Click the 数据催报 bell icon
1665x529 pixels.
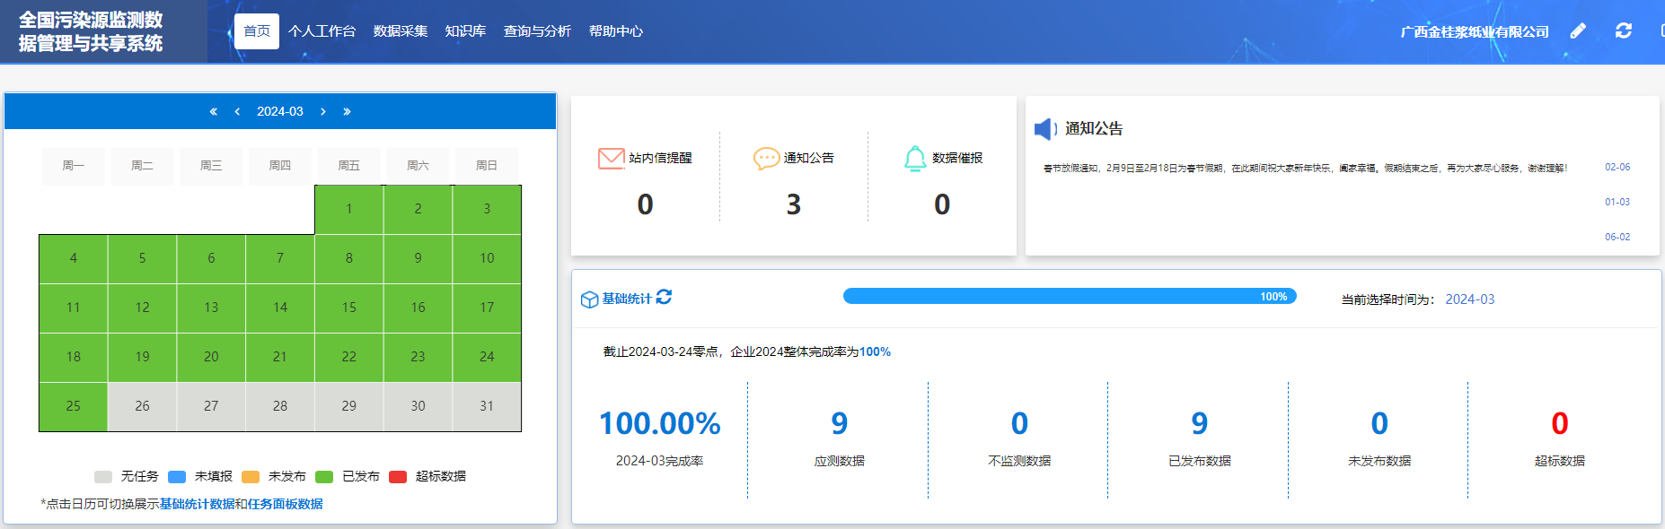[x=914, y=159]
